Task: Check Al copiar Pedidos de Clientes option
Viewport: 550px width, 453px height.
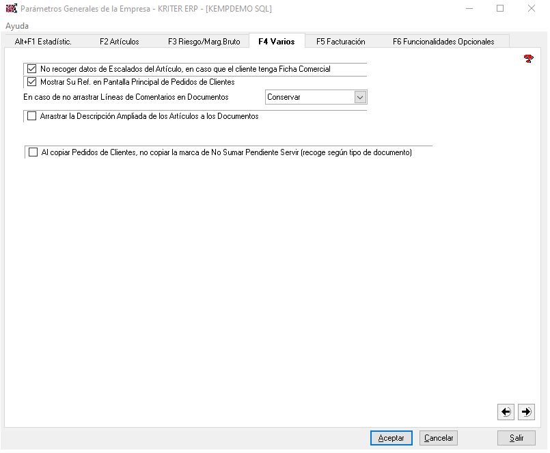Action: click(x=33, y=152)
